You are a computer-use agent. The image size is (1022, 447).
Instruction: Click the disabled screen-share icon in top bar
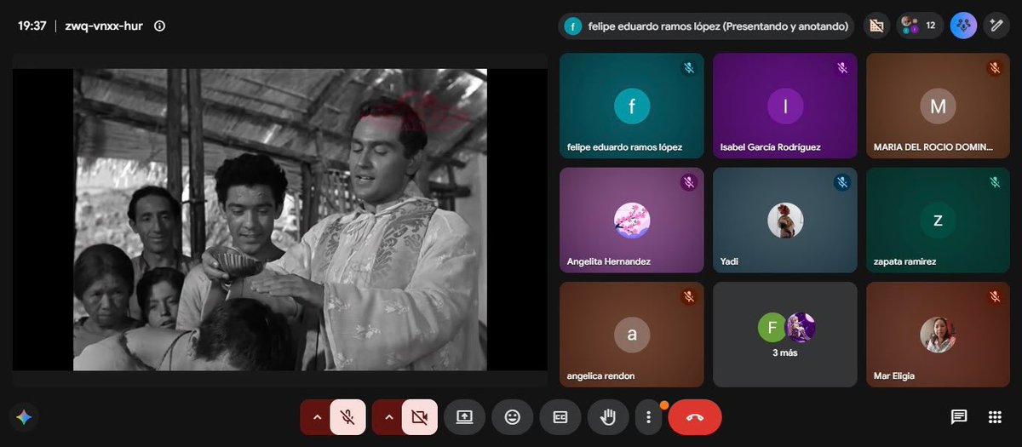pos(875,26)
